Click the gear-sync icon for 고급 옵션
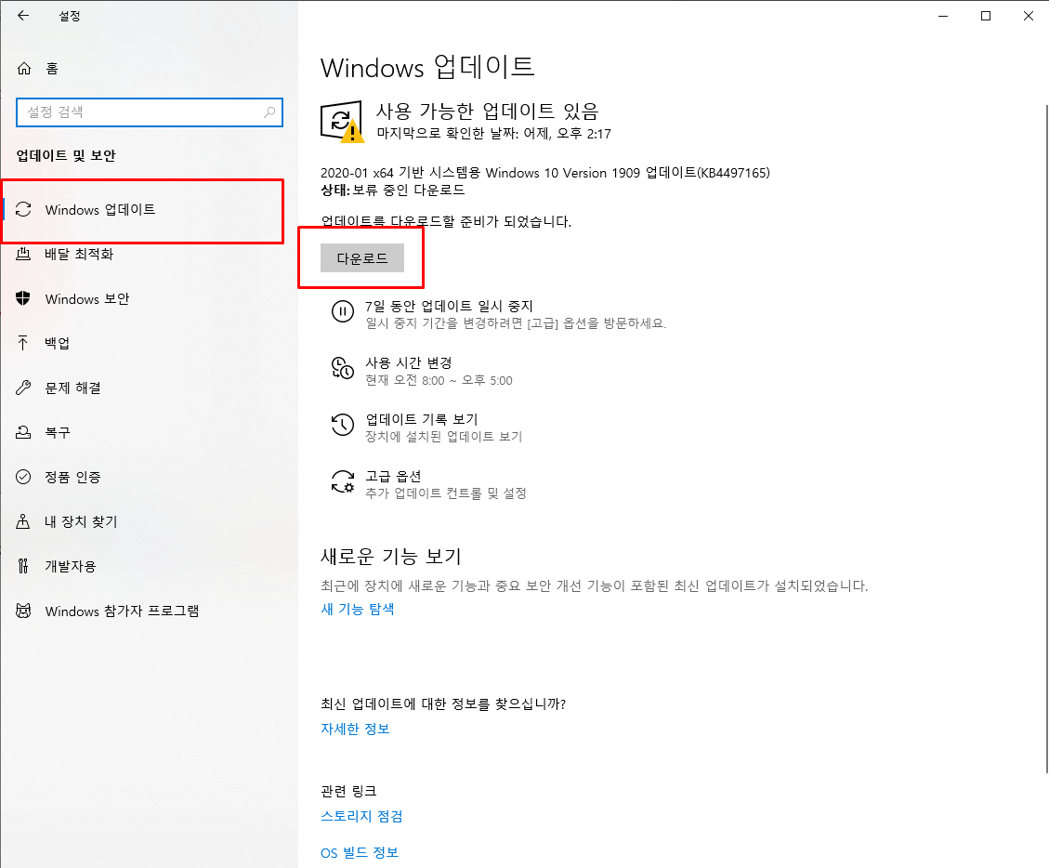The width and height of the screenshot is (1049, 868). 343,481
